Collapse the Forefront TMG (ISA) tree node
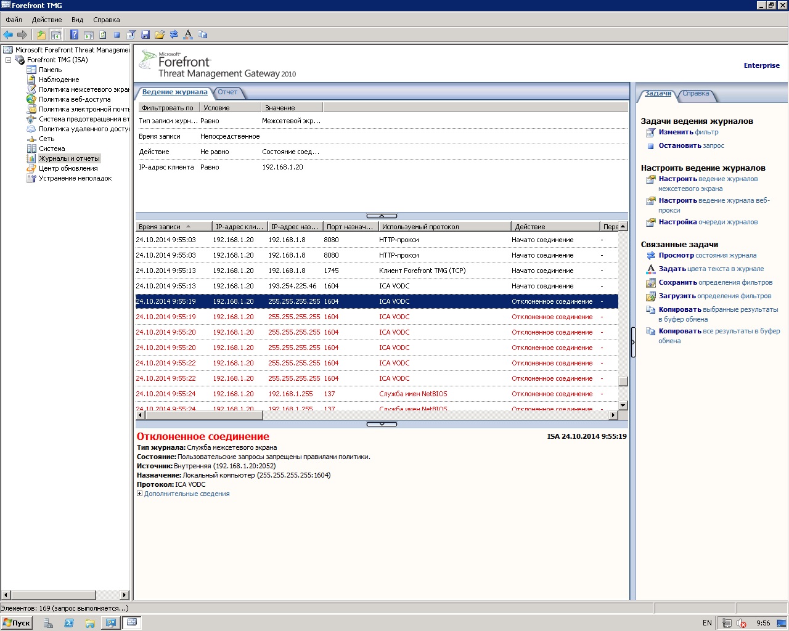 pyautogui.click(x=8, y=60)
